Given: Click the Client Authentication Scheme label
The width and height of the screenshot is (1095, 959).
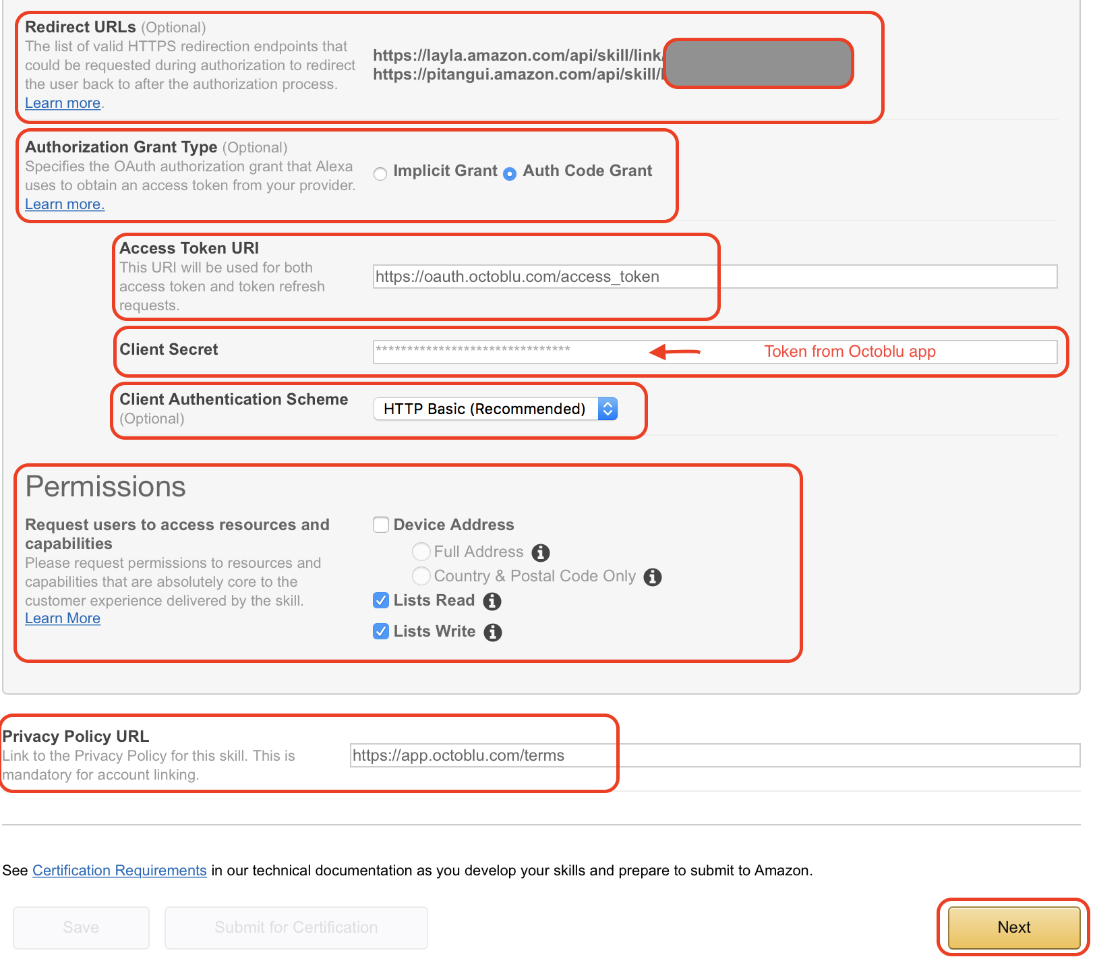Looking at the screenshot, I should click(233, 399).
